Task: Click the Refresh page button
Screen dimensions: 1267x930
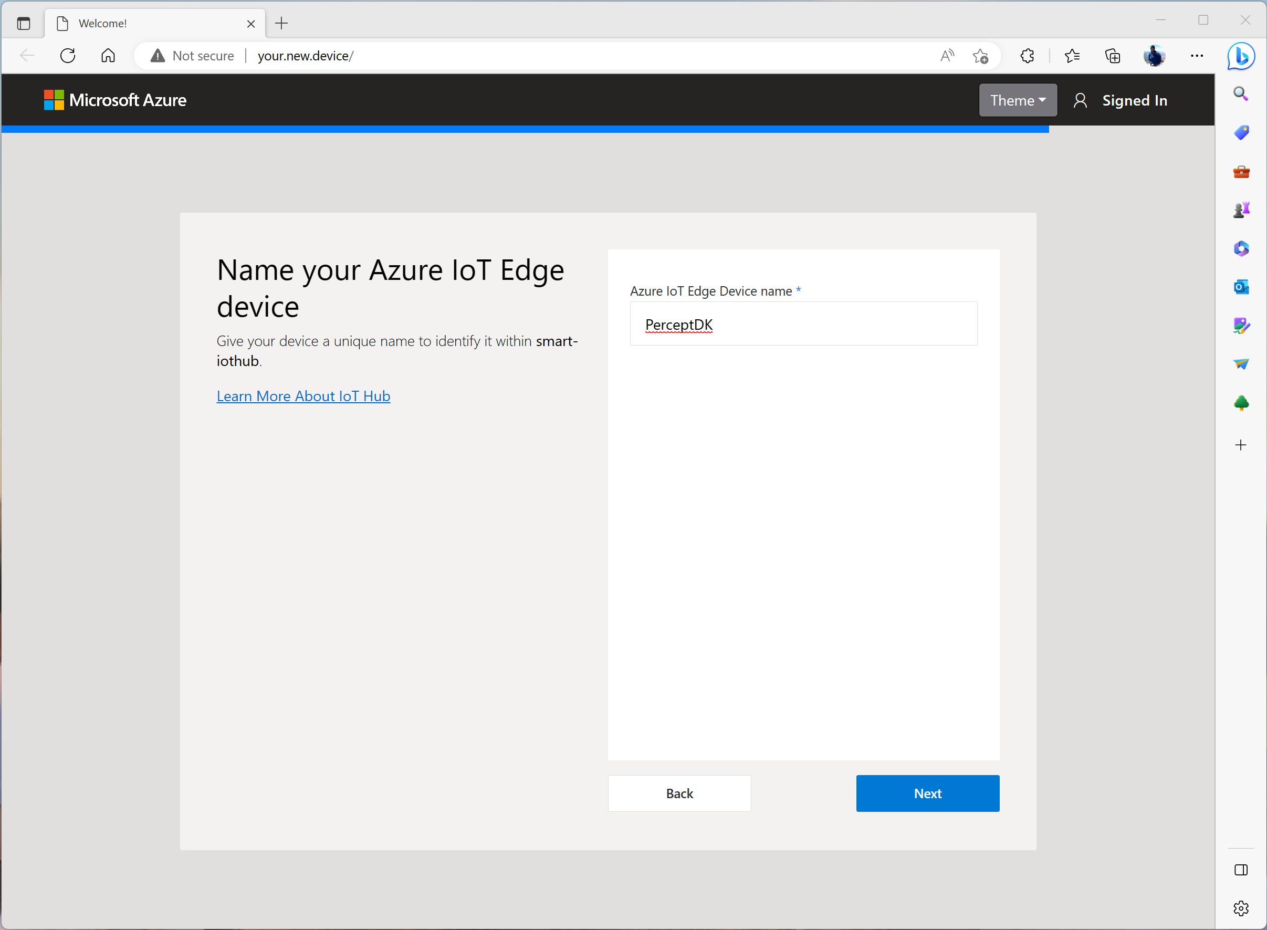Action: pyautogui.click(x=68, y=56)
